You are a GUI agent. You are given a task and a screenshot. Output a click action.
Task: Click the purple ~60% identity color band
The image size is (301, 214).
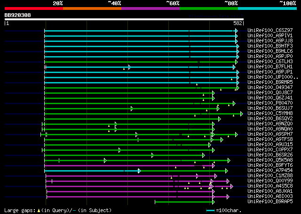[150, 8]
